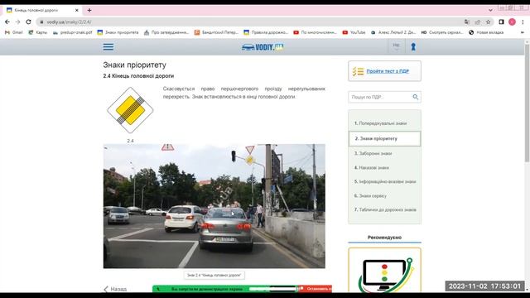Click 2.4 Кінець головної дороги subtitle
530x298 pixels.
point(138,76)
